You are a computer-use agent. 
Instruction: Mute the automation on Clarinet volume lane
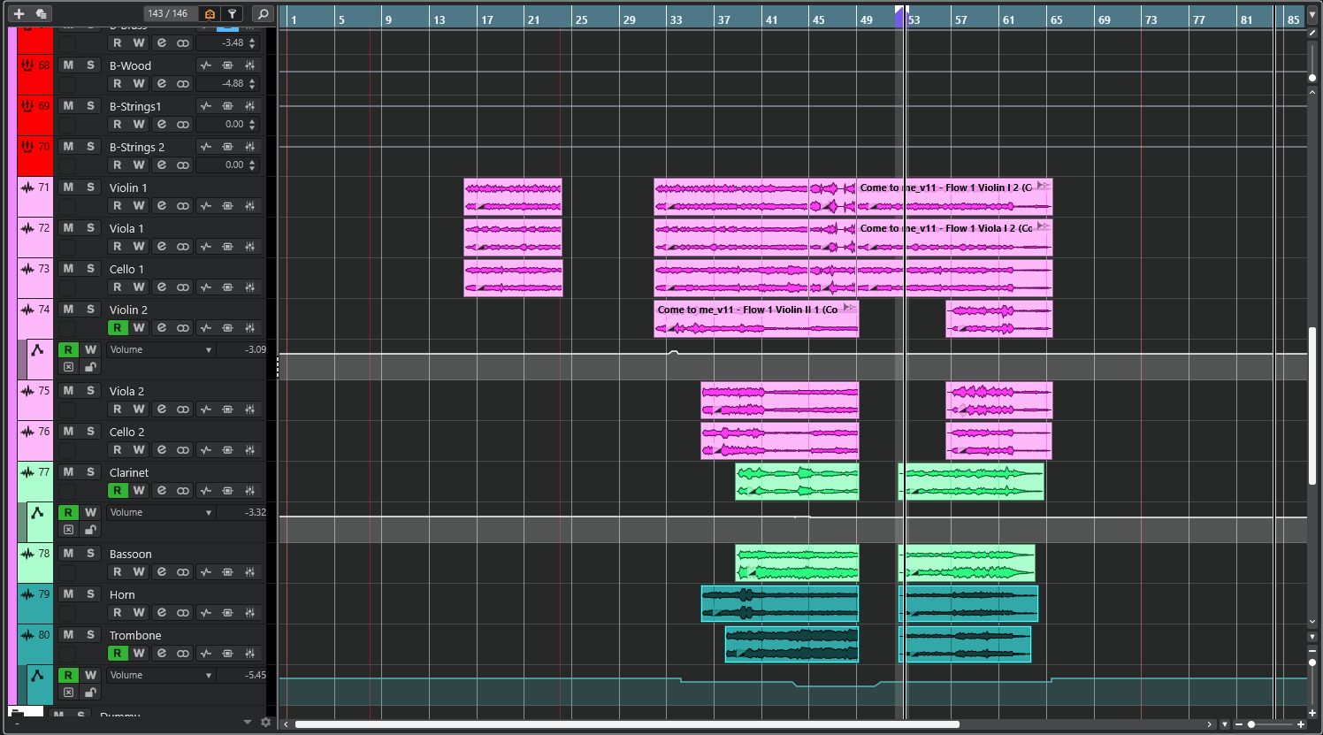click(68, 530)
